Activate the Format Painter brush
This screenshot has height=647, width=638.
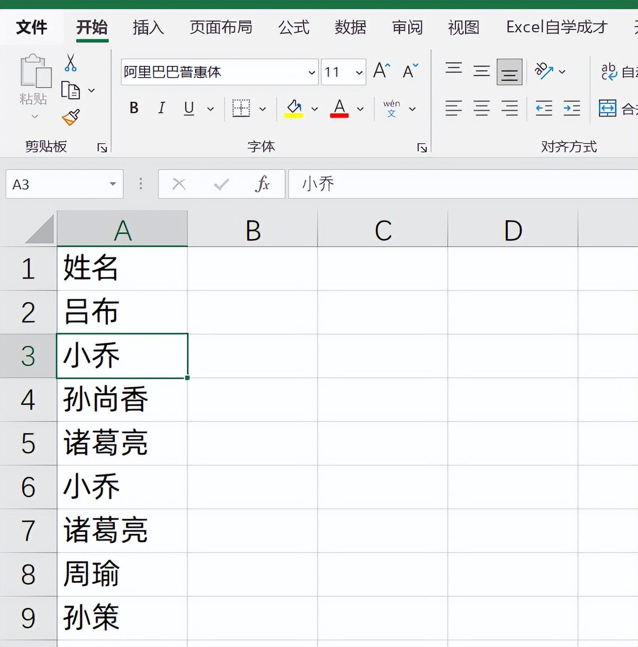71,117
